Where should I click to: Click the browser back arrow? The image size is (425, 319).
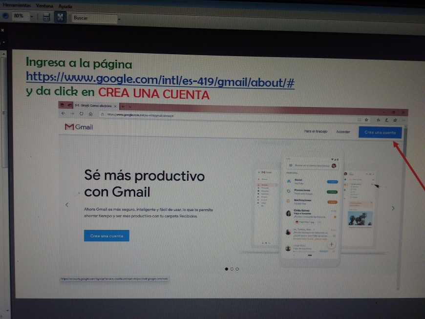63,113
